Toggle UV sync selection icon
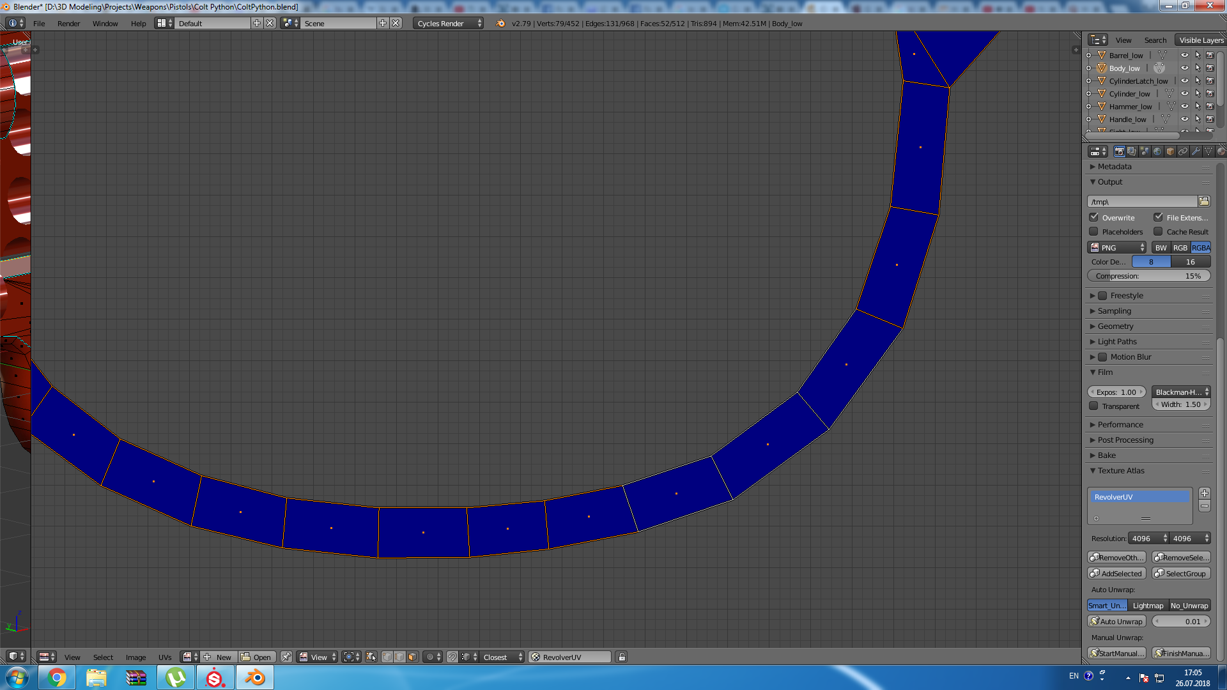Screen dimensions: 1227x690 pyautogui.click(x=371, y=657)
